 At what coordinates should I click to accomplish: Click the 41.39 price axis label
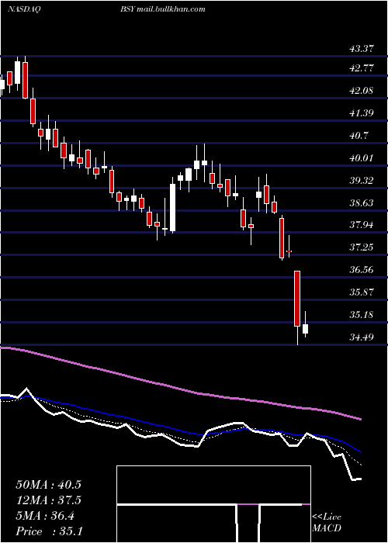coord(362,113)
